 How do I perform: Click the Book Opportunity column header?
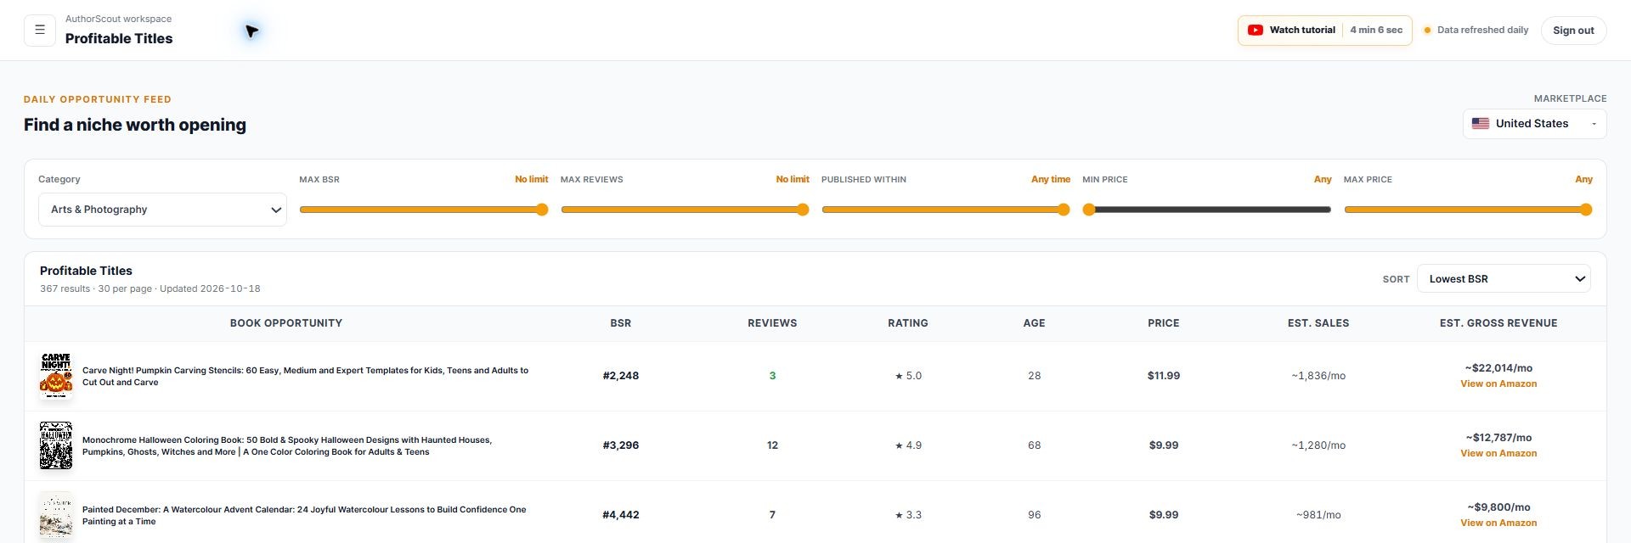coord(286,323)
